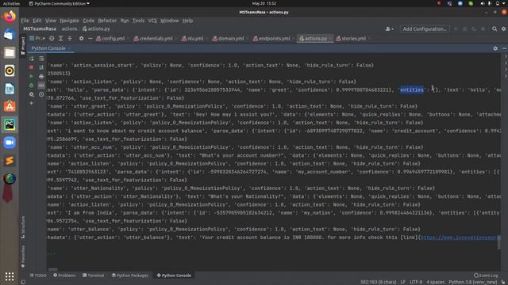The height and width of the screenshot is (285, 508).
Task: Change 4 spaces indent setting
Action: click(x=436, y=282)
